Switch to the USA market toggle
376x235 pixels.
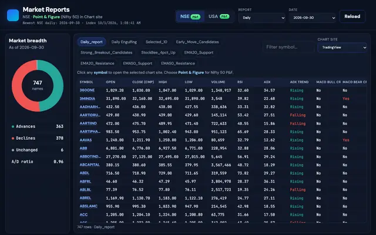[219, 16]
